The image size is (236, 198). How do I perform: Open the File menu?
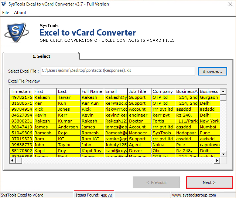[x=6, y=13]
